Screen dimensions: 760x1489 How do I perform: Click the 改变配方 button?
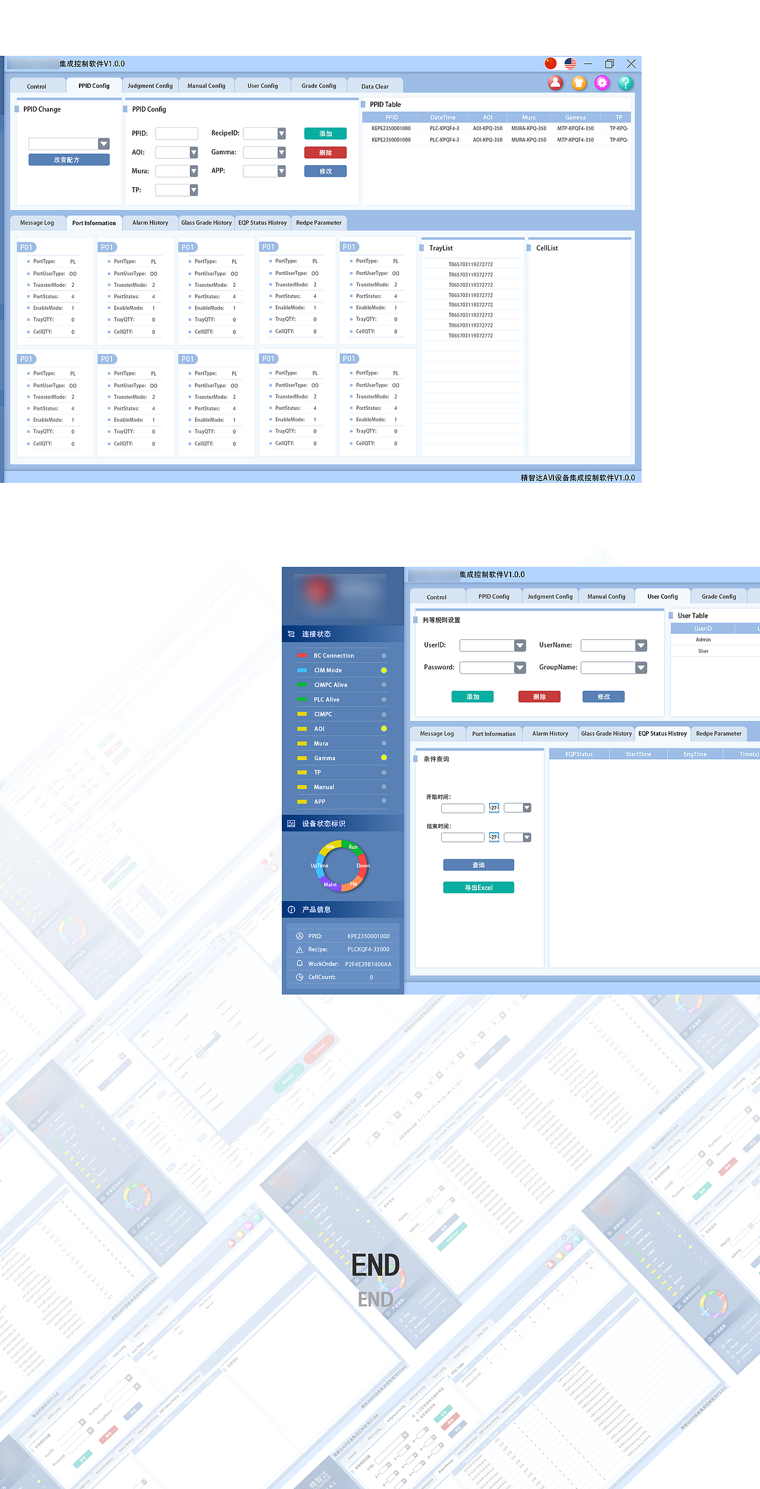pyautogui.click(x=69, y=160)
